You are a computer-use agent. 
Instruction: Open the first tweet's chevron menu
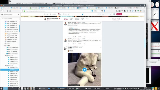[101, 22]
